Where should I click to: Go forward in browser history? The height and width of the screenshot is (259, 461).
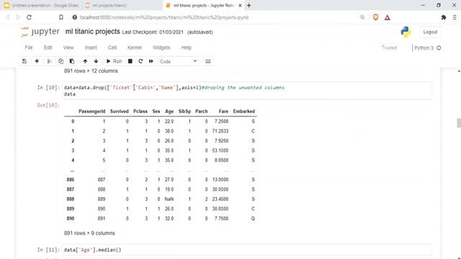tap(18, 17)
